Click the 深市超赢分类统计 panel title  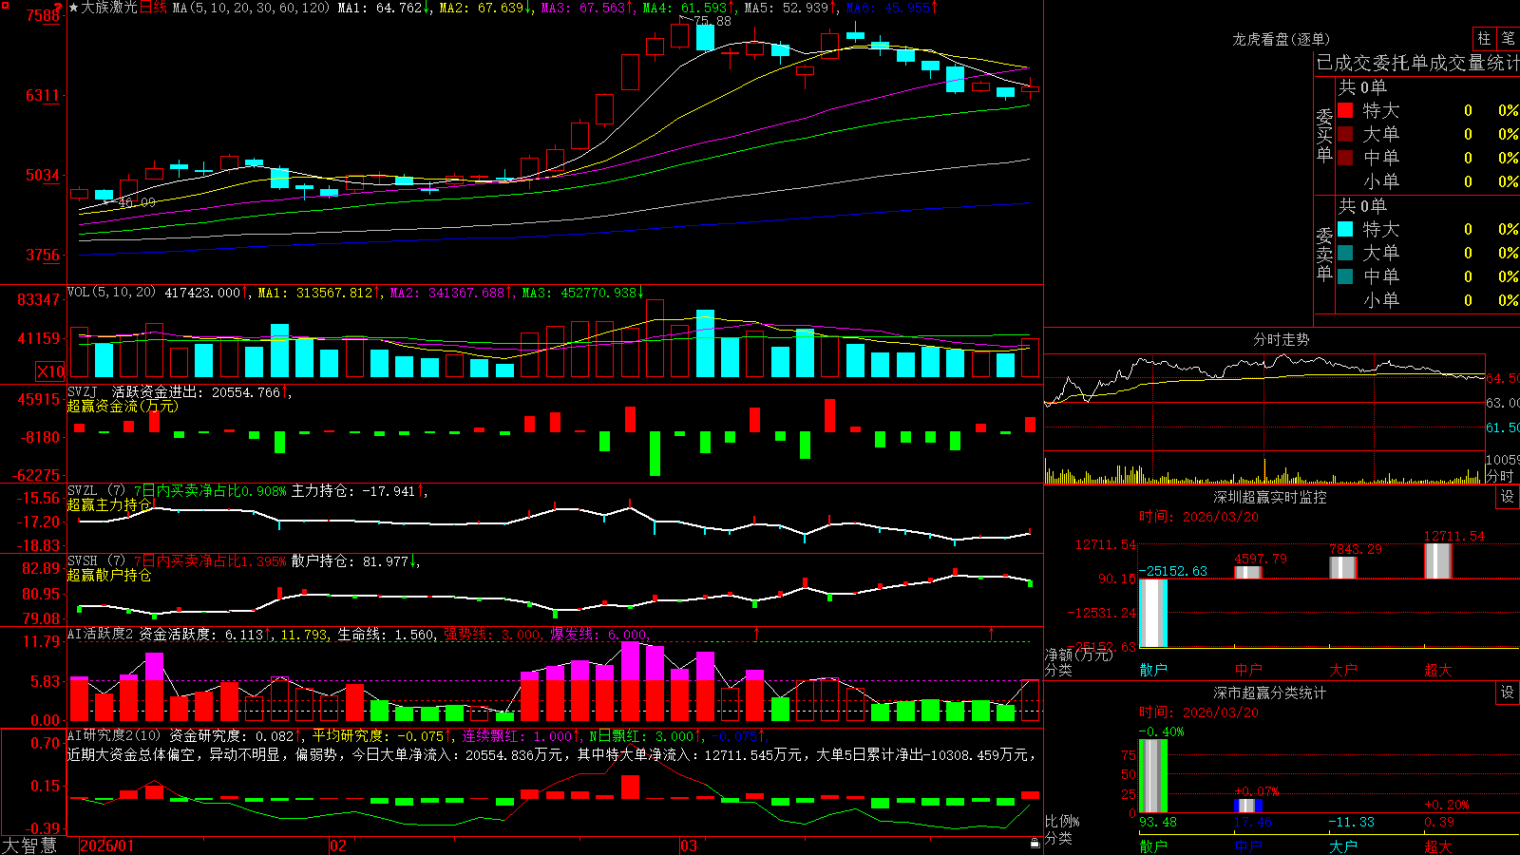click(1269, 693)
